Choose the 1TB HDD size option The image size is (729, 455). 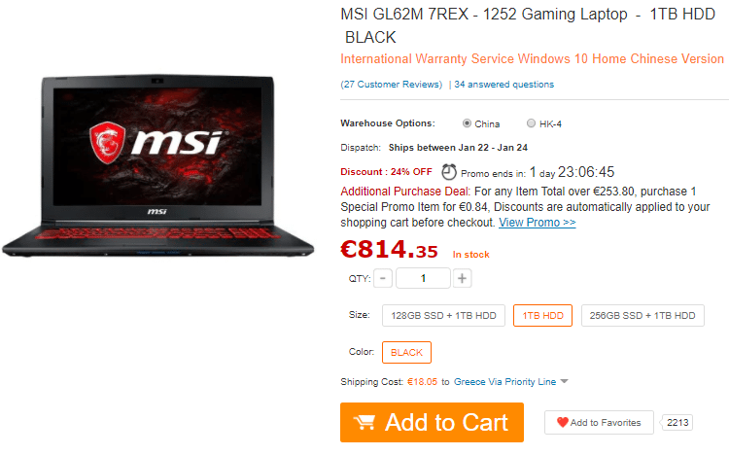click(542, 315)
